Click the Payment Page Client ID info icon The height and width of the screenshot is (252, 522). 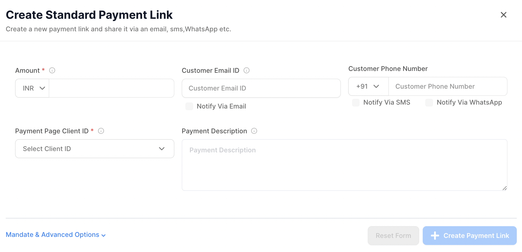coord(101,131)
